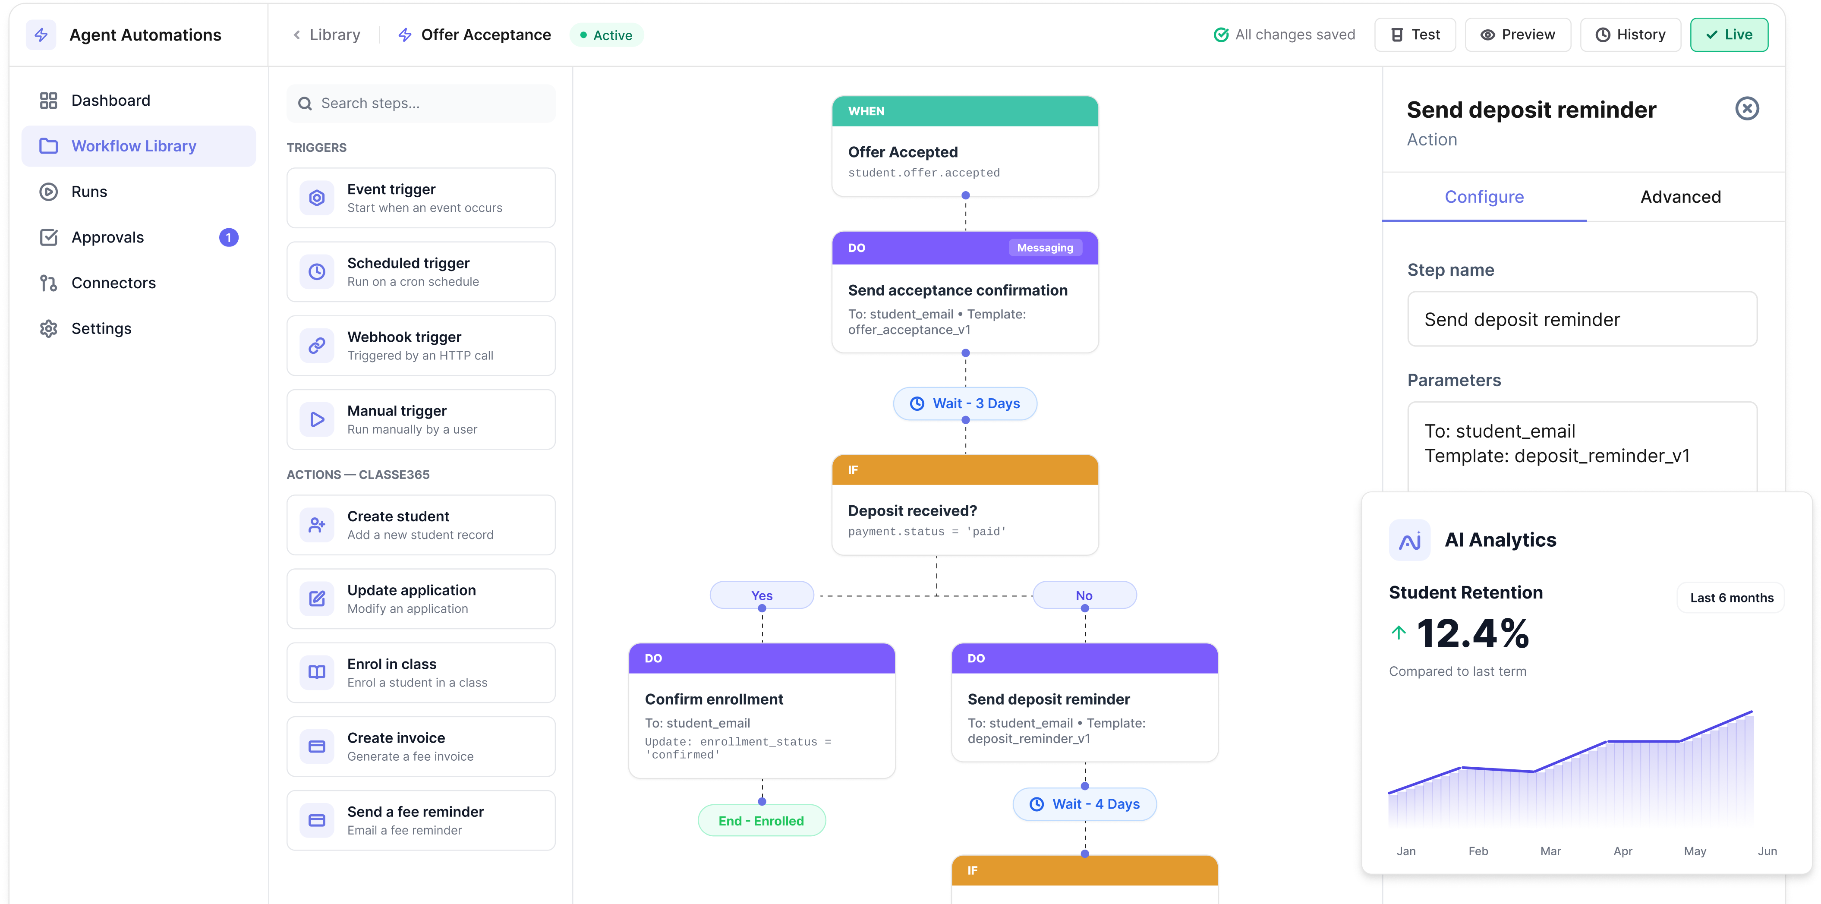Viewport: 1821px width, 904px height.
Task: Click the End - Enrolled terminal pill
Action: [761, 821]
